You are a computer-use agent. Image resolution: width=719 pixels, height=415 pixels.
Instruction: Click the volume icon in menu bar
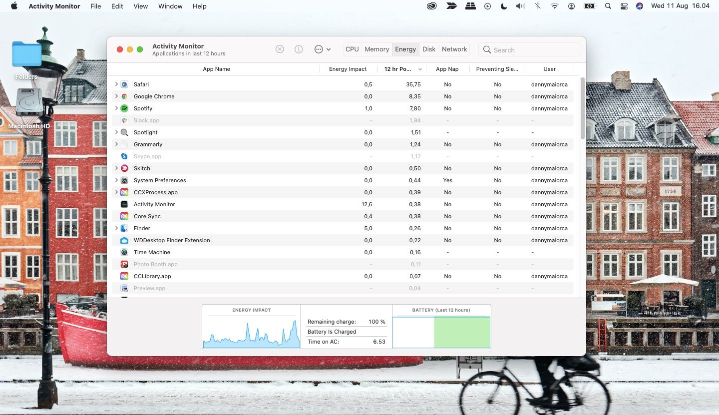(x=520, y=6)
